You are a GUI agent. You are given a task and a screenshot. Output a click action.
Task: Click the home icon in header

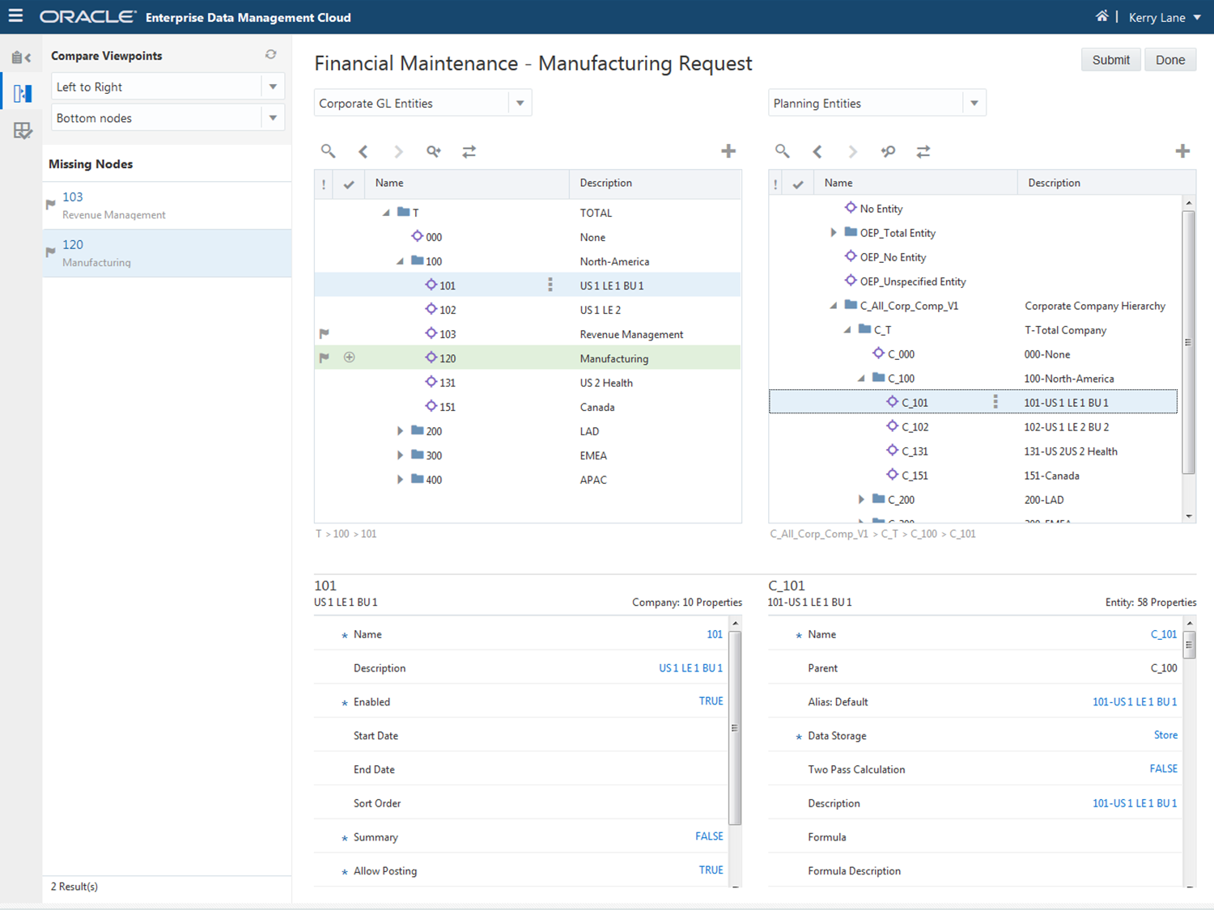tap(1102, 16)
